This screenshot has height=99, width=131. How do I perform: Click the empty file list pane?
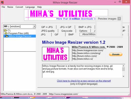[20, 71]
